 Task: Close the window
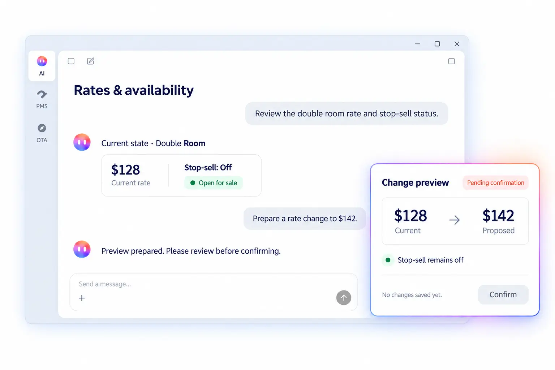[457, 44]
